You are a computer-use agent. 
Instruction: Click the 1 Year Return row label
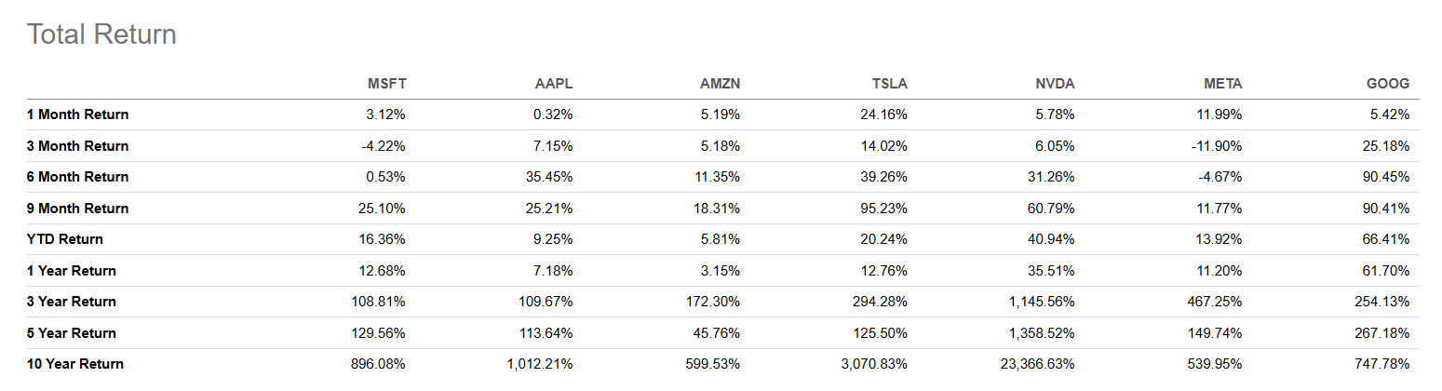click(x=72, y=271)
